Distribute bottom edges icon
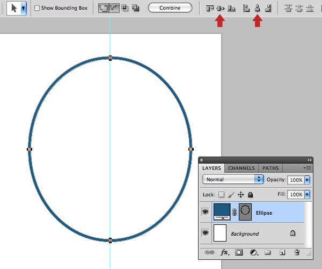The width and height of the screenshot is (322, 269). pyautogui.click(x=310, y=9)
